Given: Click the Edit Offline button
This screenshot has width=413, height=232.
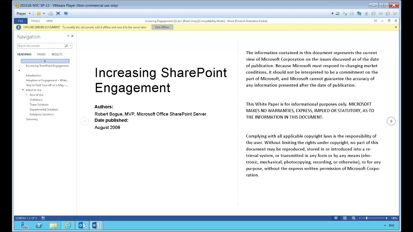Looking at the screenshot, I should [x=162, y=27].
